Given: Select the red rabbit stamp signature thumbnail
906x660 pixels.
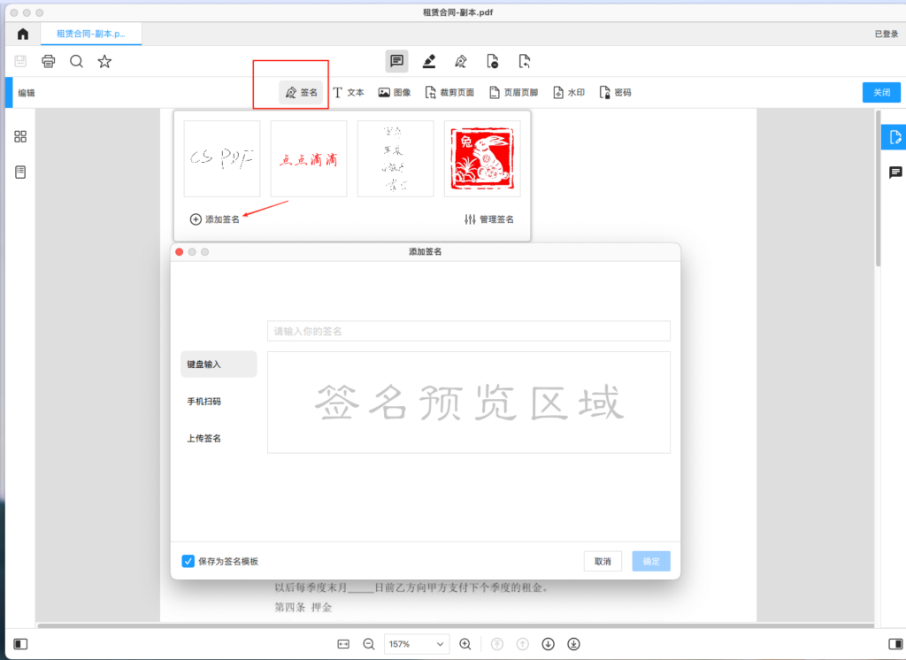Looking at the screenshot, I should point(482,158).
